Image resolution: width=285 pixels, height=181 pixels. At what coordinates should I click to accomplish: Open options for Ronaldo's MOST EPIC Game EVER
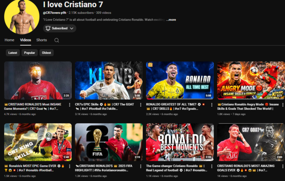point(69,166)
